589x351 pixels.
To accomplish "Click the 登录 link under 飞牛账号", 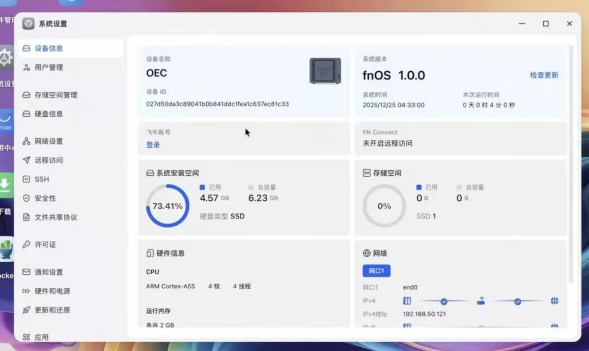I will click(x=153, y=145).
